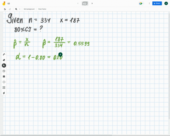
Task: Redo the last action
Action: click(10, 9)
